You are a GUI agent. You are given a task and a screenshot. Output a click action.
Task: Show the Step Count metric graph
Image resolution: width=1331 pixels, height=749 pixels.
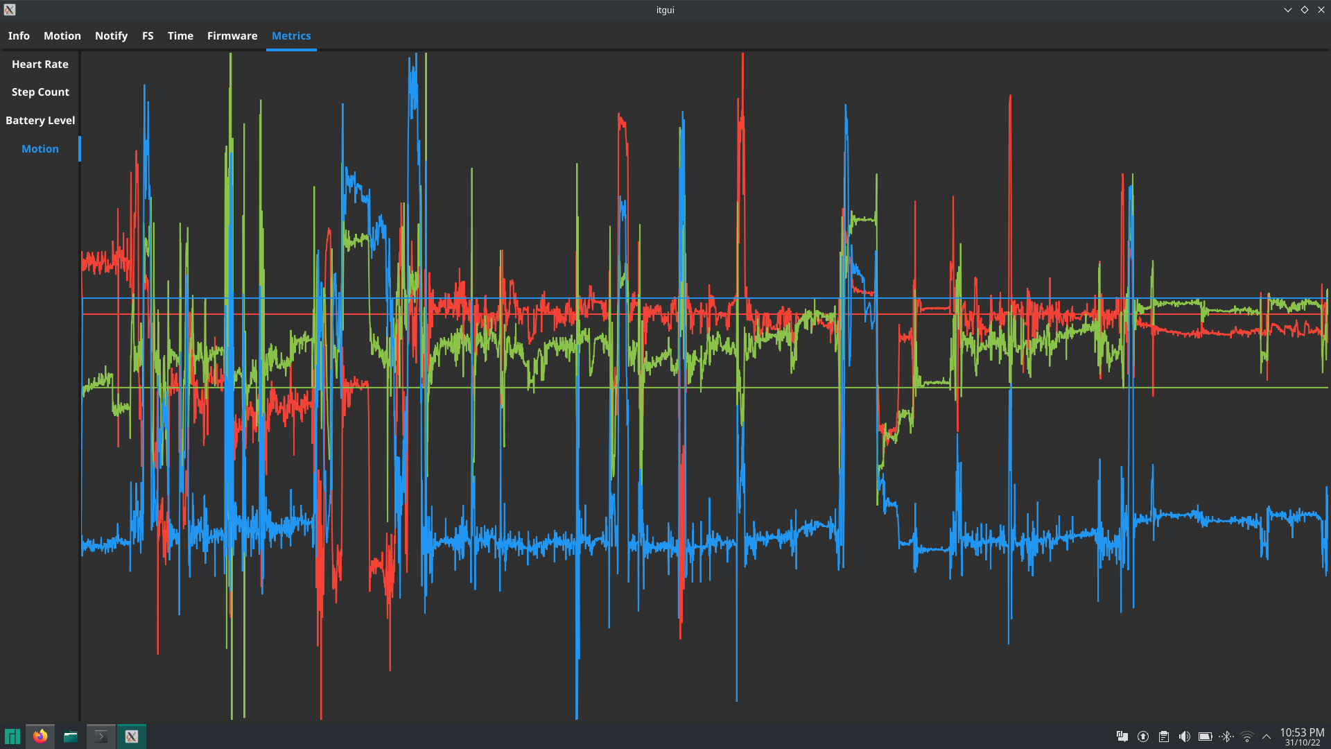[x=40, y=92]
